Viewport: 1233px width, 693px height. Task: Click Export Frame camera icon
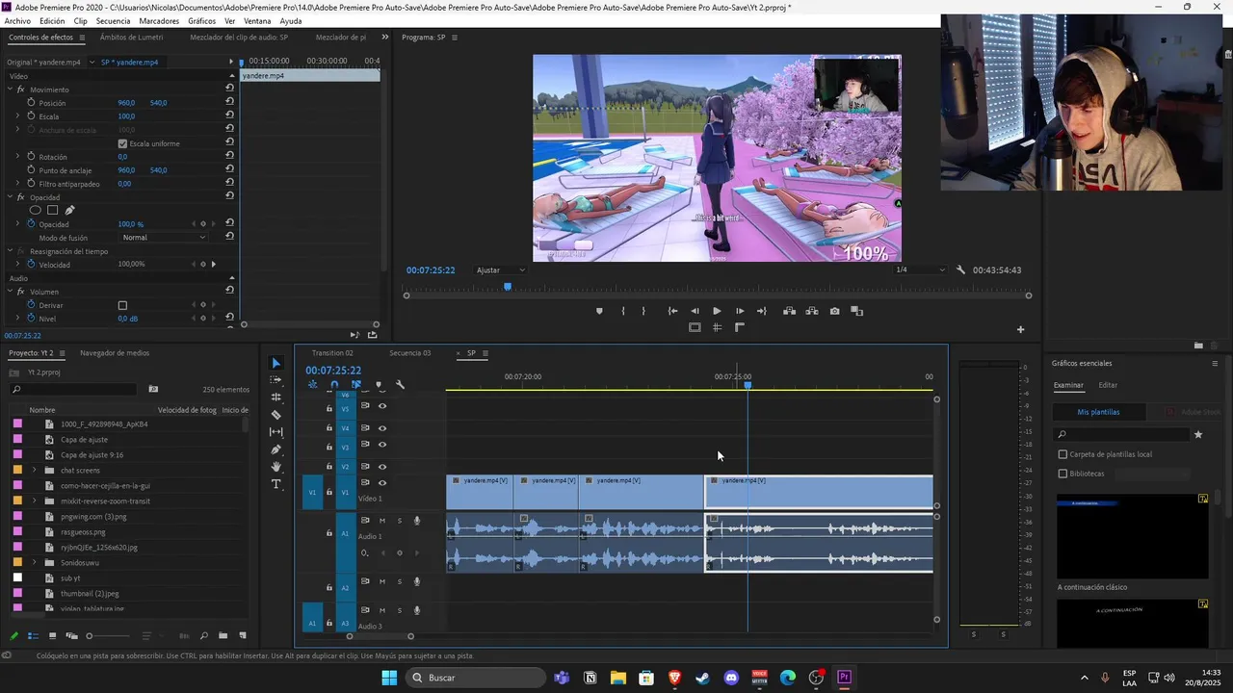[834, 311]
